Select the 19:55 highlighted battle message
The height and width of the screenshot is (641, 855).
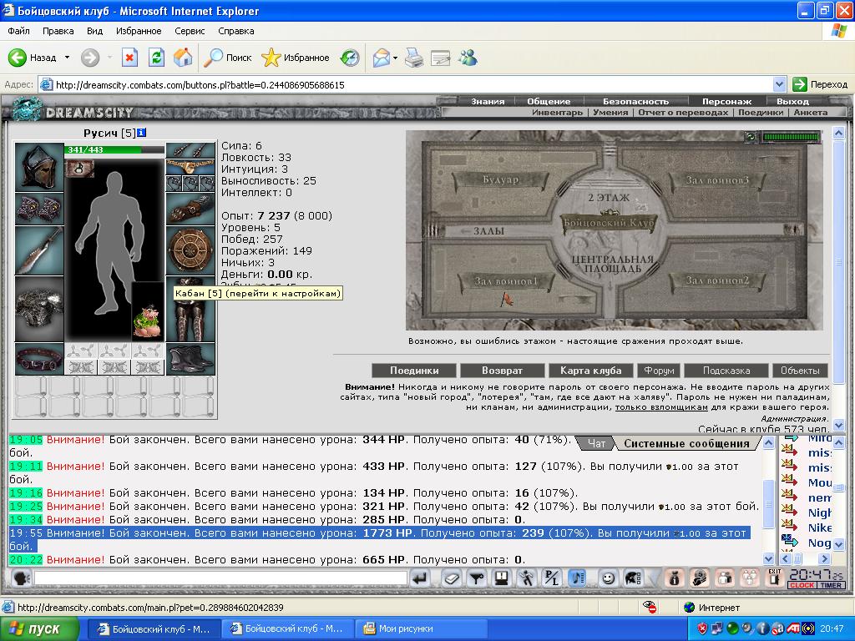380,540
